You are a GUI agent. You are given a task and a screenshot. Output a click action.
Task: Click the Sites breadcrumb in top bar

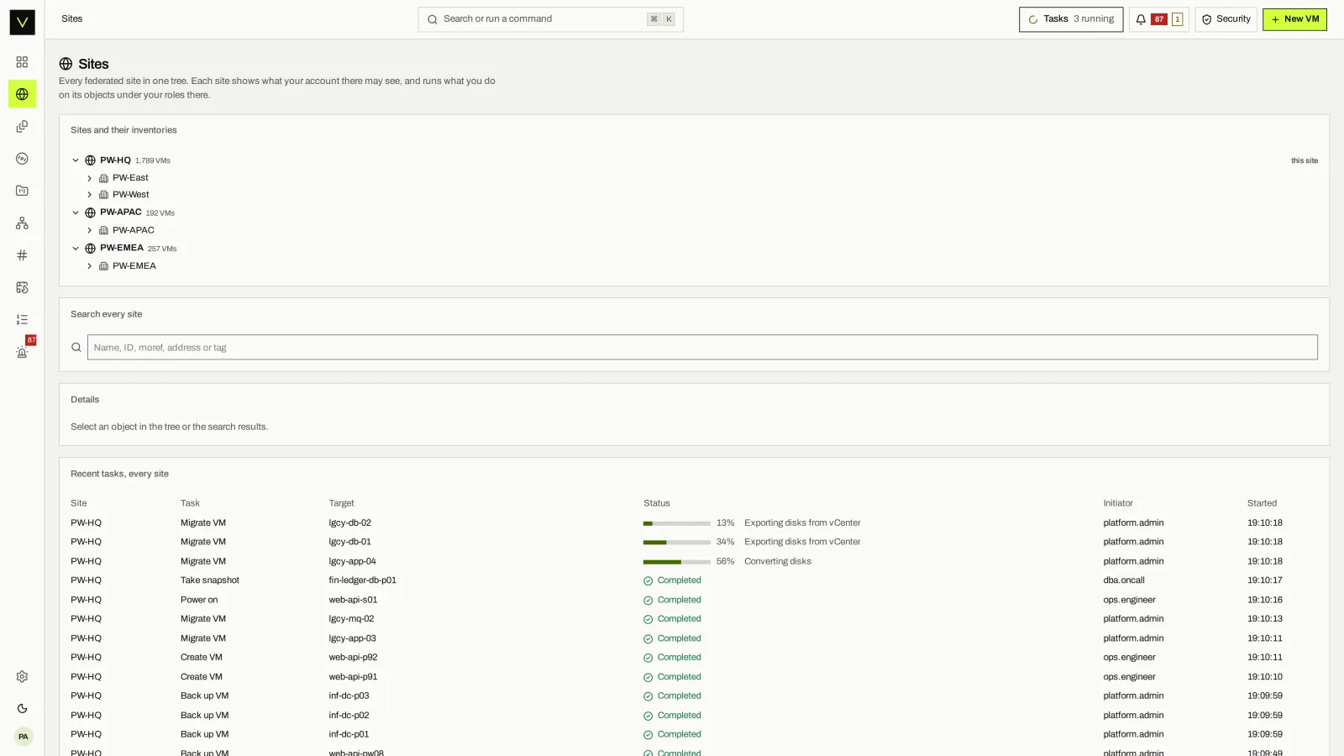[72, 18]
